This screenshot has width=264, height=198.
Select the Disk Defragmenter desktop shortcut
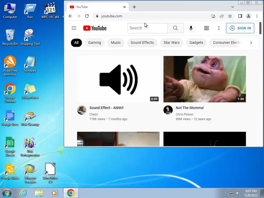pos(30,147)
